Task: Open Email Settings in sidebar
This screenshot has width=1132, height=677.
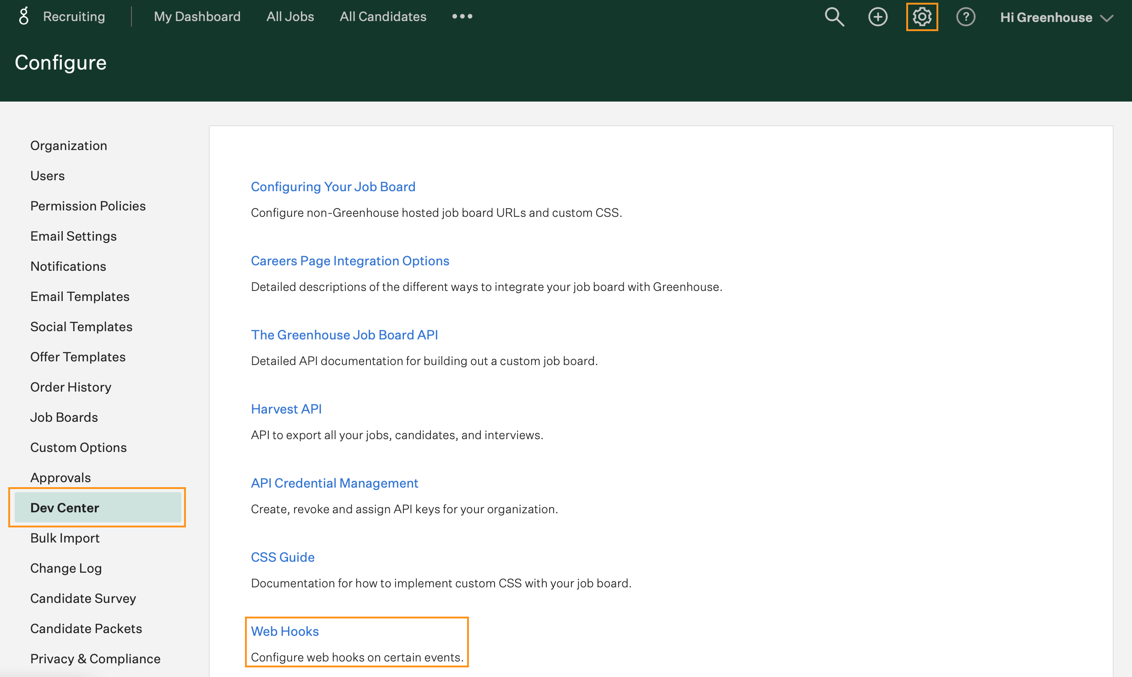Action: tap(73, 236)
